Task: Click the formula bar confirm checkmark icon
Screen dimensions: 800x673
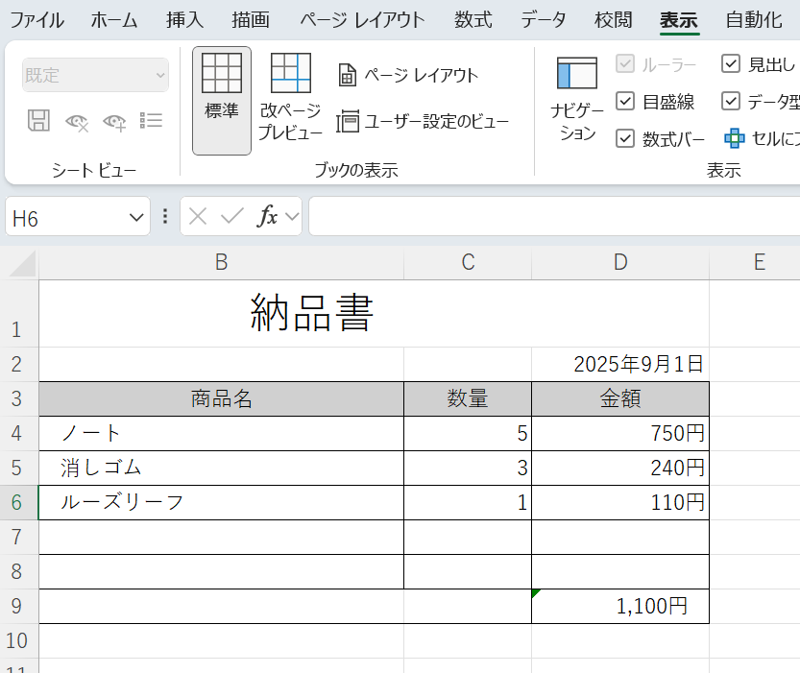Action: click(x=232, y=216)
